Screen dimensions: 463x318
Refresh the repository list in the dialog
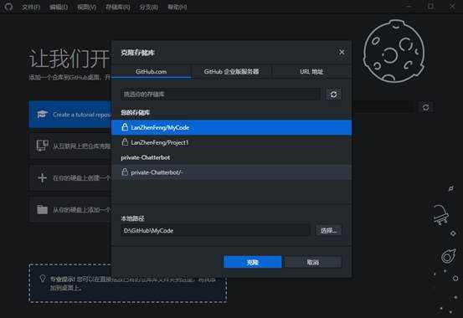click(334, 95)
